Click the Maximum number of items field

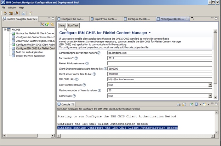(160, 90)
